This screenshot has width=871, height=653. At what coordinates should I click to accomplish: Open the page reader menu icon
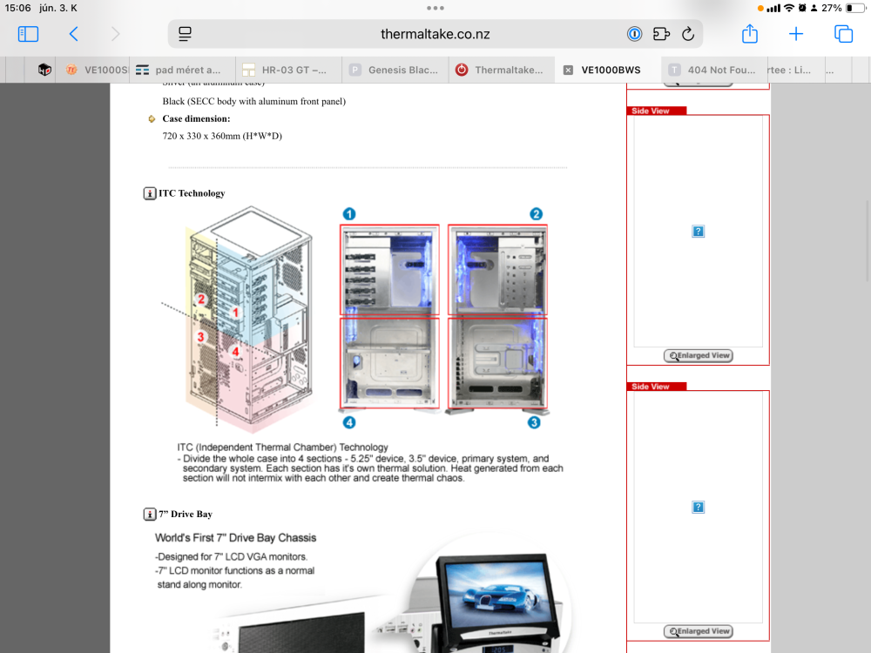pos(185,34)
